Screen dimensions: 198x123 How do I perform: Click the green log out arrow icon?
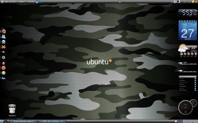[193, 2]
